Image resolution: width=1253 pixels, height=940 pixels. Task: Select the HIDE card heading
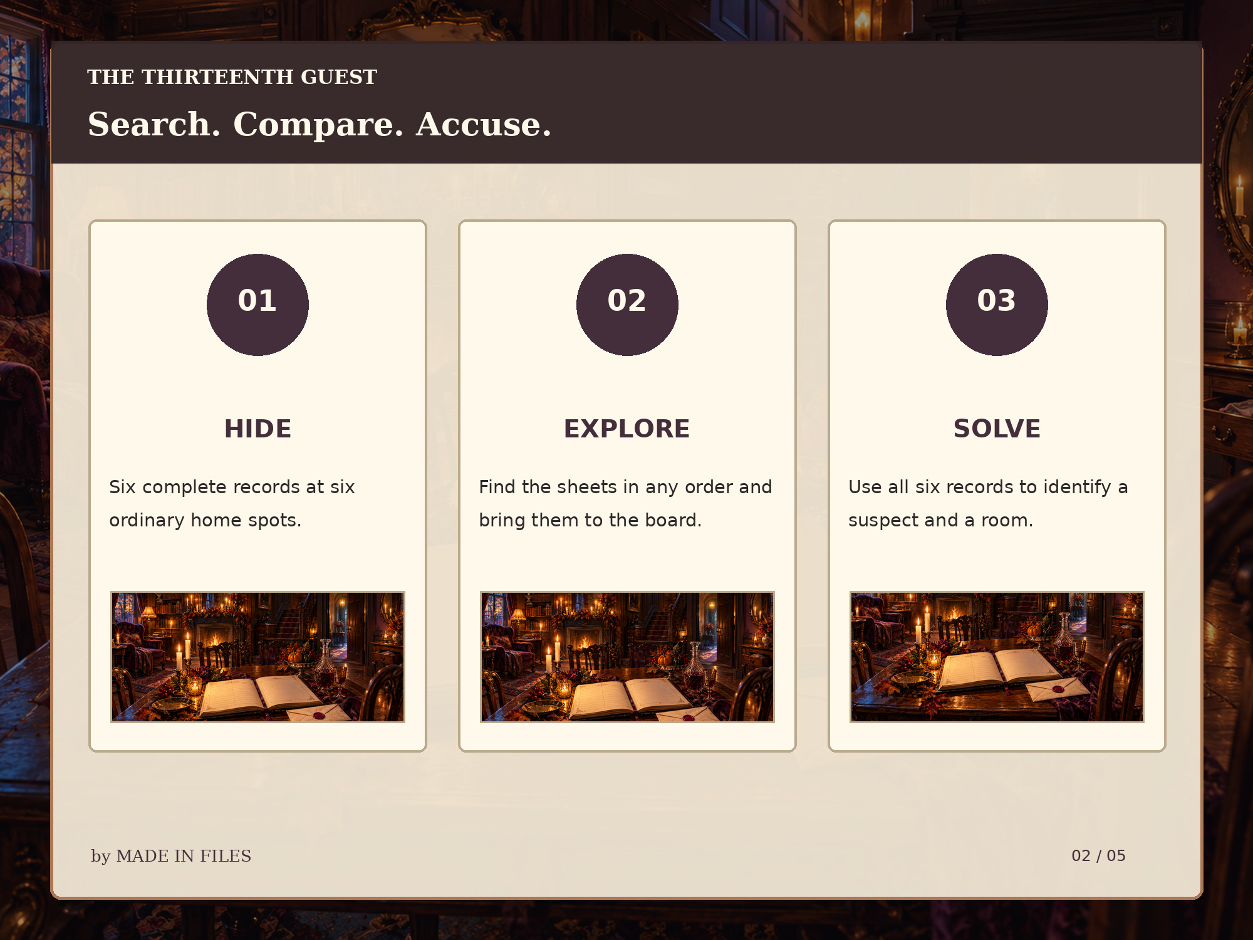coord(257,429)
